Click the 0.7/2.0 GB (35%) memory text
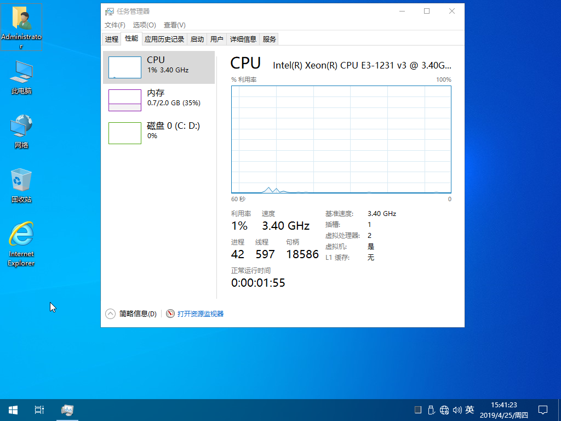561x421 pixels. pos(174,103)
